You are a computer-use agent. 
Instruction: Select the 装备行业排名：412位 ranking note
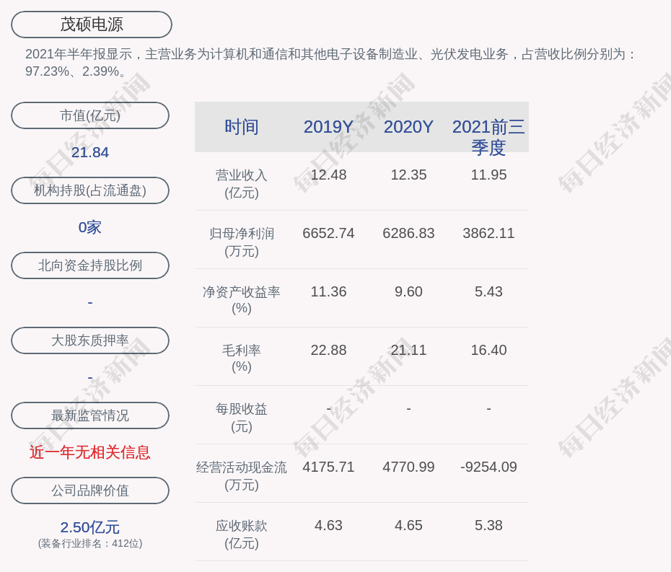[x=90, y=543]
